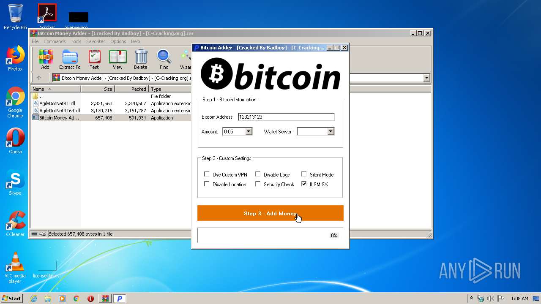Sort file list by Packed column
The height and width of the screenshot is (304, 541).
coord(131,89)
